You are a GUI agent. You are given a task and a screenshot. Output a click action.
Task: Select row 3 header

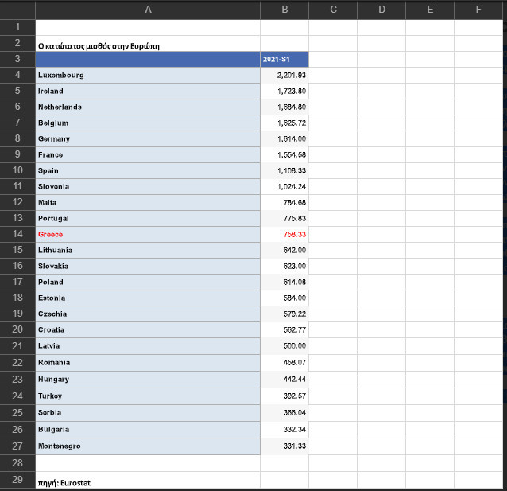click(17, 59)
